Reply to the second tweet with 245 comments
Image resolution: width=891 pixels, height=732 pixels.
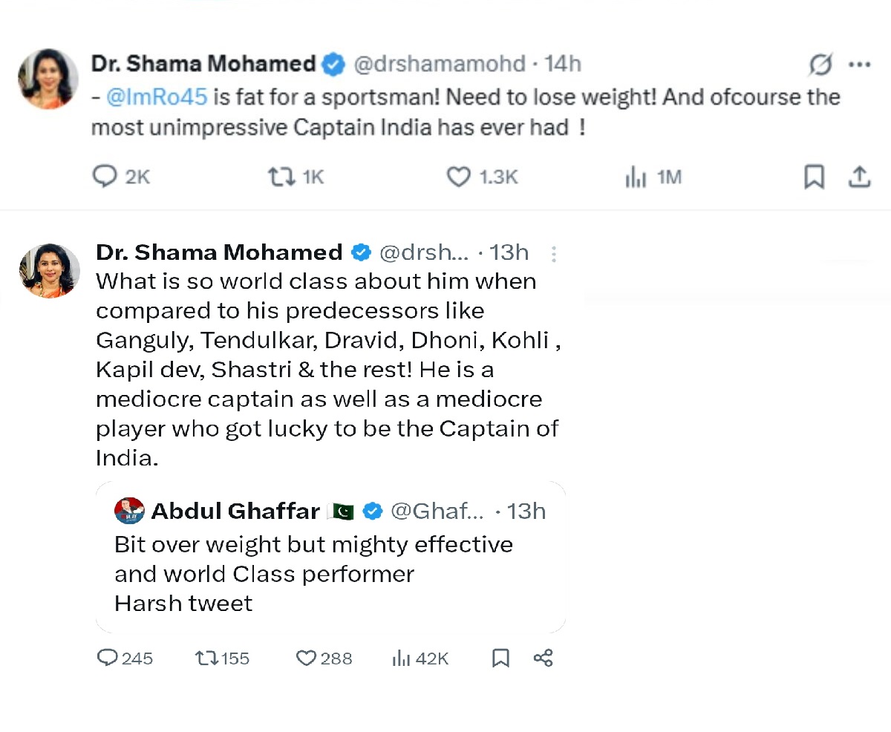point(108,658)
